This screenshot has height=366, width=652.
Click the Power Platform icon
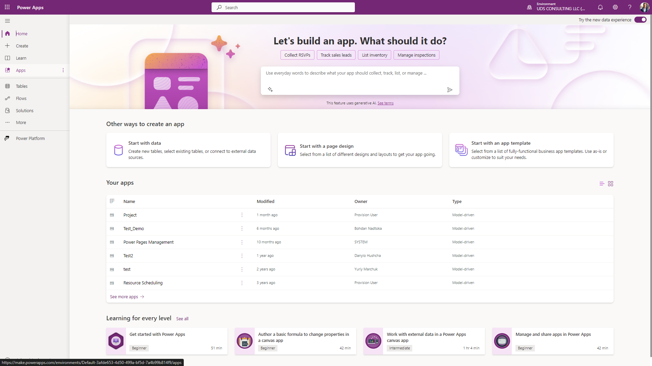[x=7, y=138]
